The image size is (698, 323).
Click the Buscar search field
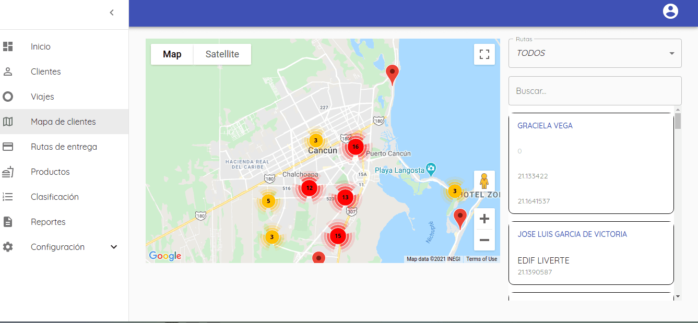(595, 91)
